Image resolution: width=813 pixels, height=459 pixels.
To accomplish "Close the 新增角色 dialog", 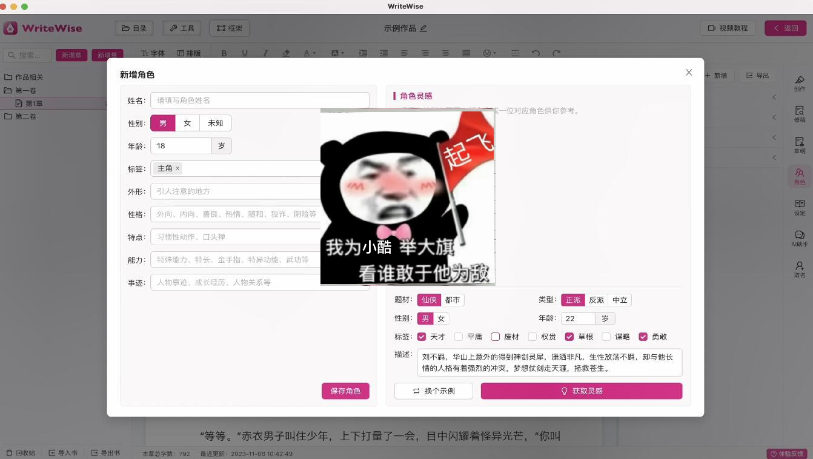I will (x=689, y=72).
